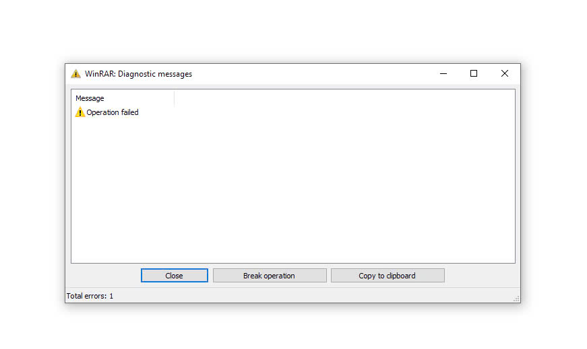587x349 pixels.
Task: Maximize the Diagnostic messages window
Action: [x=474, y=74]
